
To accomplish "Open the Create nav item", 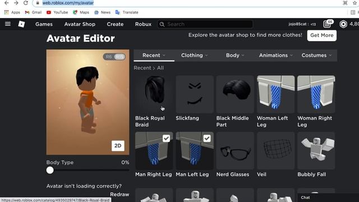I will (115, 24).
